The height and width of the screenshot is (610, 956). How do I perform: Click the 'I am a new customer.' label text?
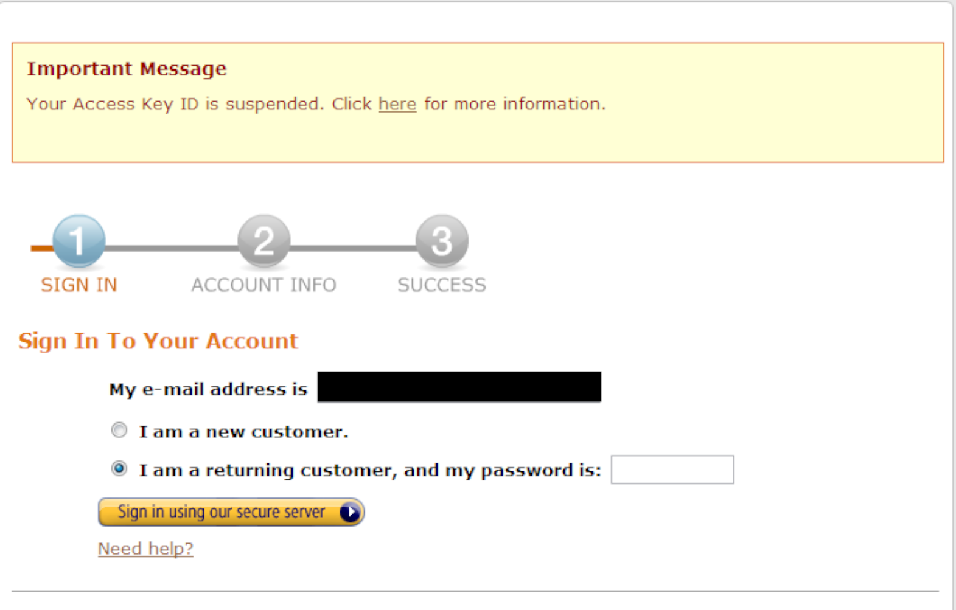click(243, 432)
